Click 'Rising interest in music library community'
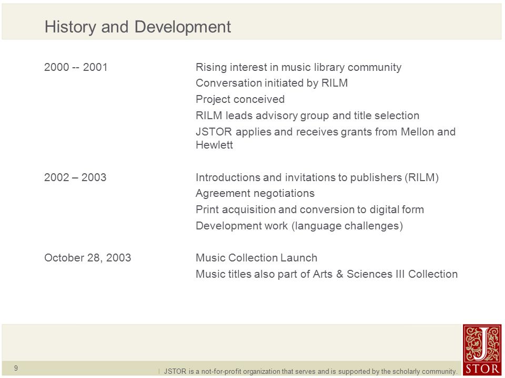Image resolution: width=505 pixels, height=378 pixels. tap(299, 68)
